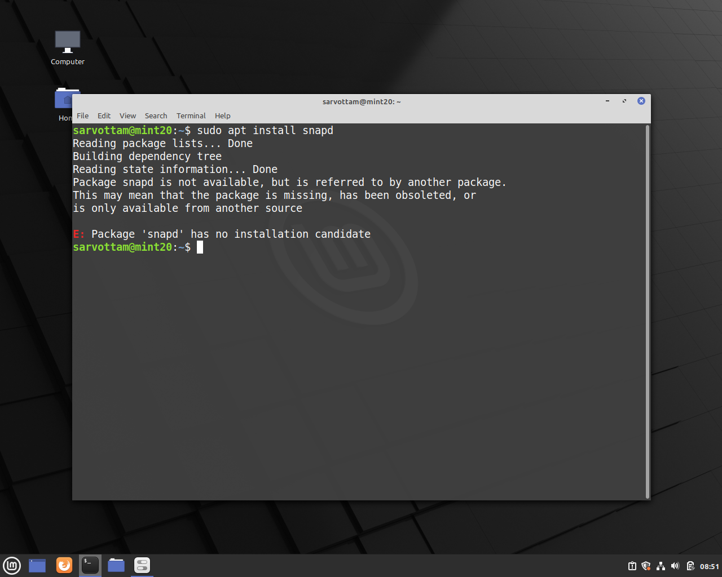Open the File menu in Terminal

point(82,116)
